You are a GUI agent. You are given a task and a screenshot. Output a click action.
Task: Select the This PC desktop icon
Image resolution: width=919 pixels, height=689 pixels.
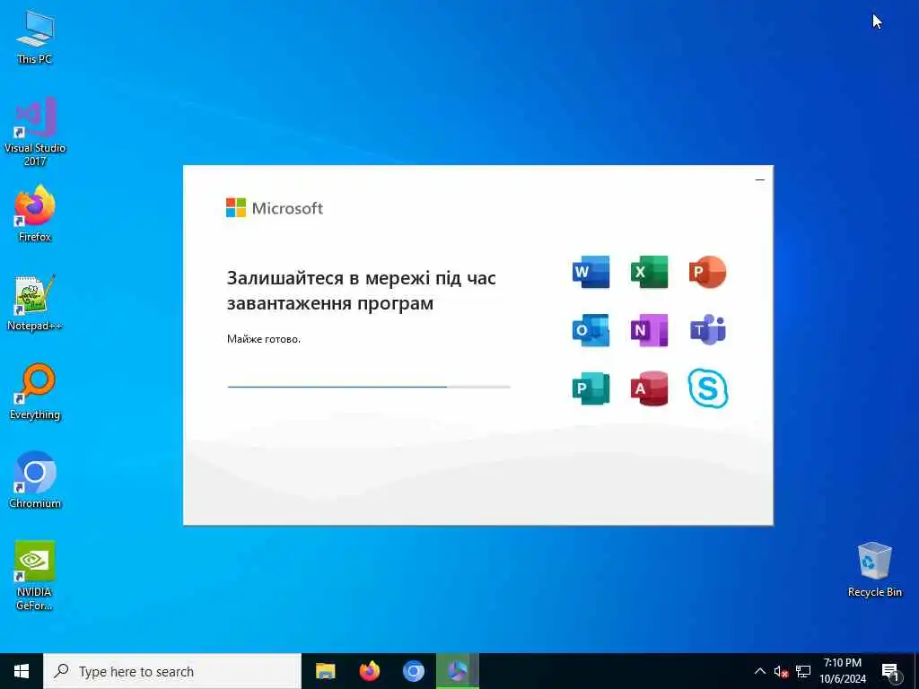coord(35,36)
